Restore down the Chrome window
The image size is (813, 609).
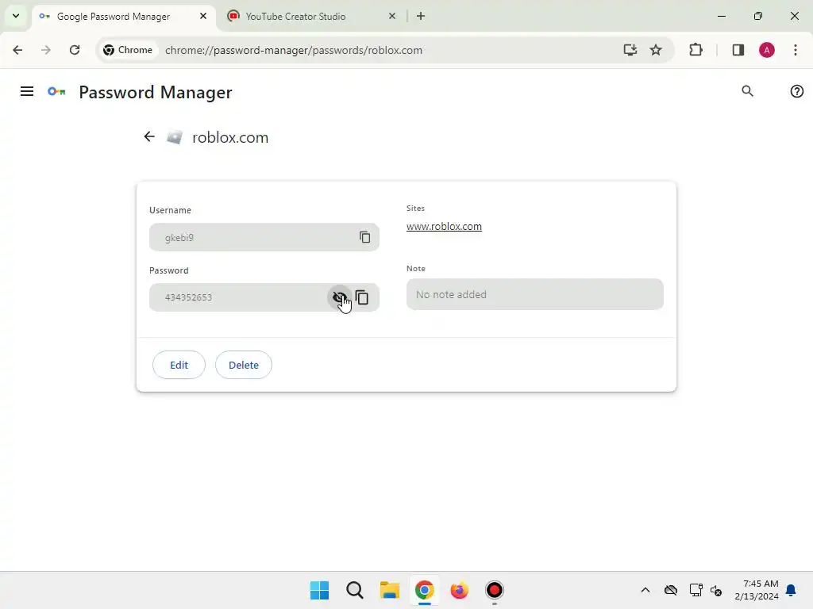point(757,16)
